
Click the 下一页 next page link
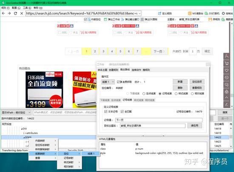pyautogui.click(x=159, y=51)
